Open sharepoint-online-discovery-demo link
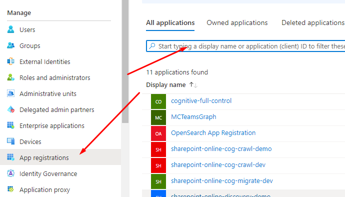The width and height of the screenshot is (345, 197). pyautogui.click(x=220, y=195)
